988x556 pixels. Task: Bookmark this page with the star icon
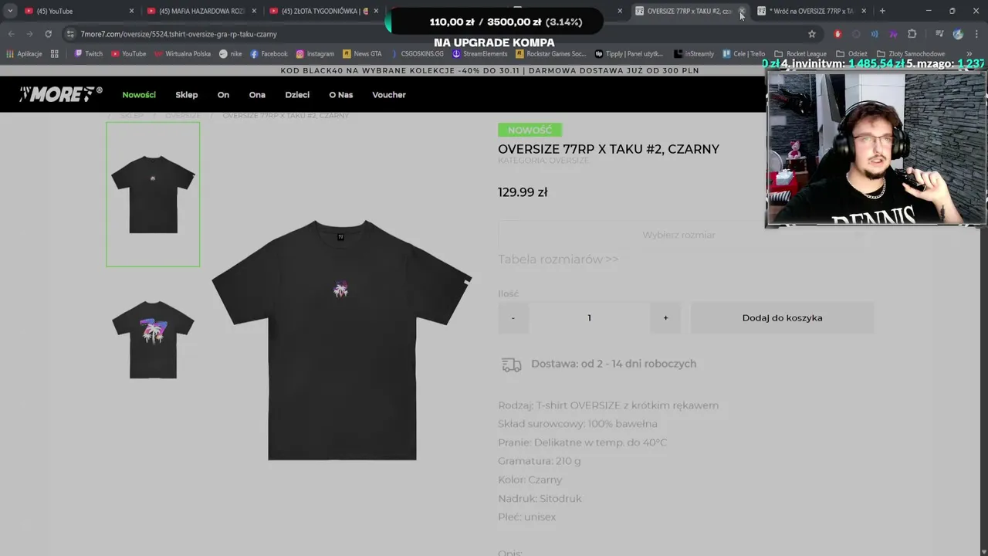[x=812, y=34]
